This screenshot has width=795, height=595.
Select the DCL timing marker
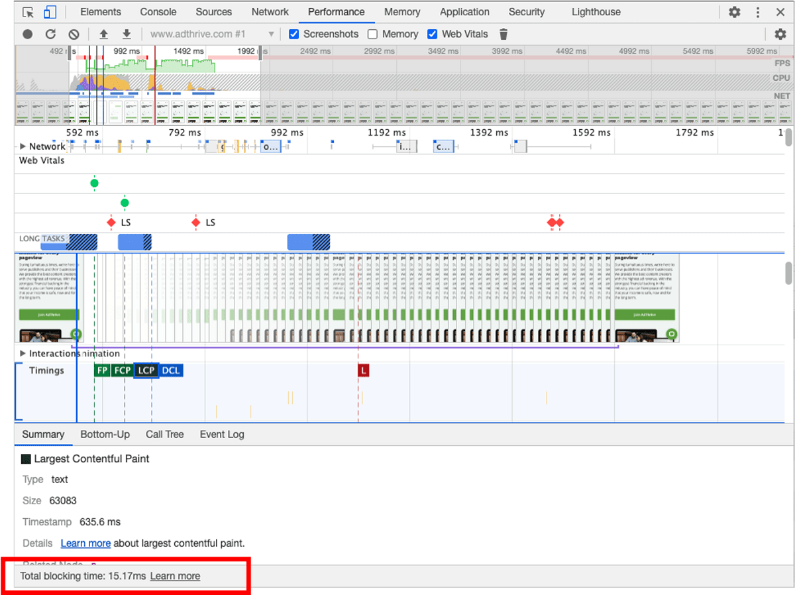[x=171, y=370]
